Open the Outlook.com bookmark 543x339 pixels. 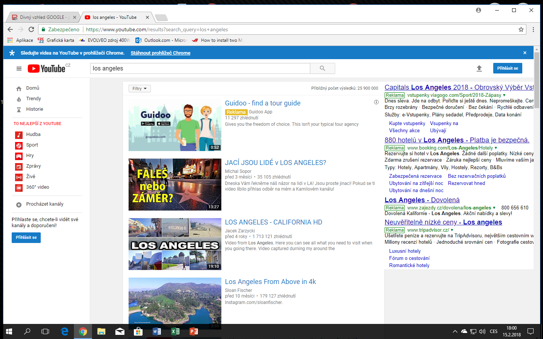(161, 40)
